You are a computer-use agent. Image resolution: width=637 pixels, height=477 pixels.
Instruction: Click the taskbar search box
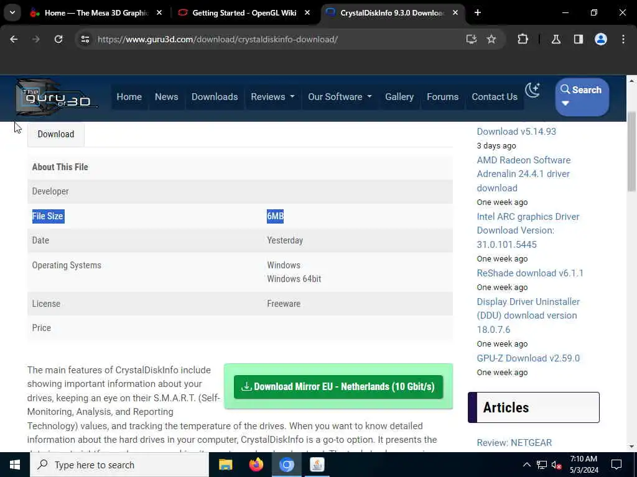pos(119,465)
